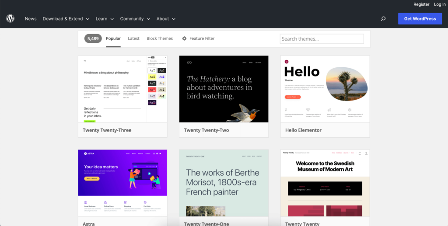The height and width of the screenshot is (226, 448).
Task: Focus the Search themes input field
Action: [322, 39]
